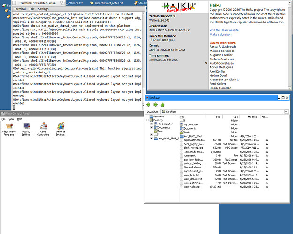293x234 pixels.
Task: Open the Edit menu in Terminal
Action: pos(32,9)
